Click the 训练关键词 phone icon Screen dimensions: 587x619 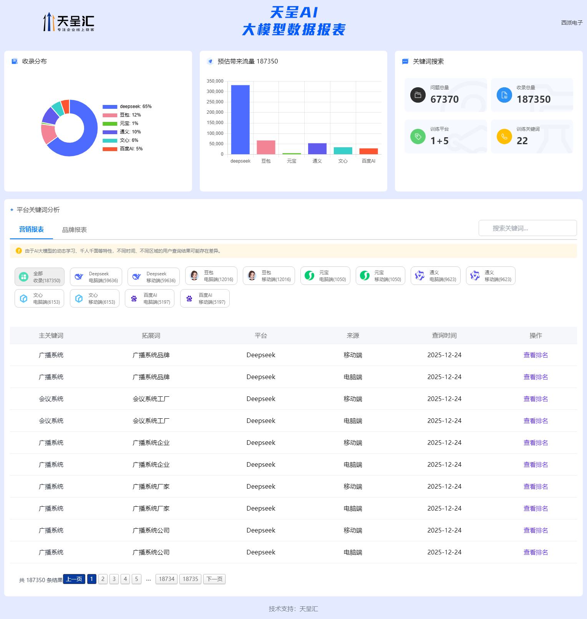504,136
